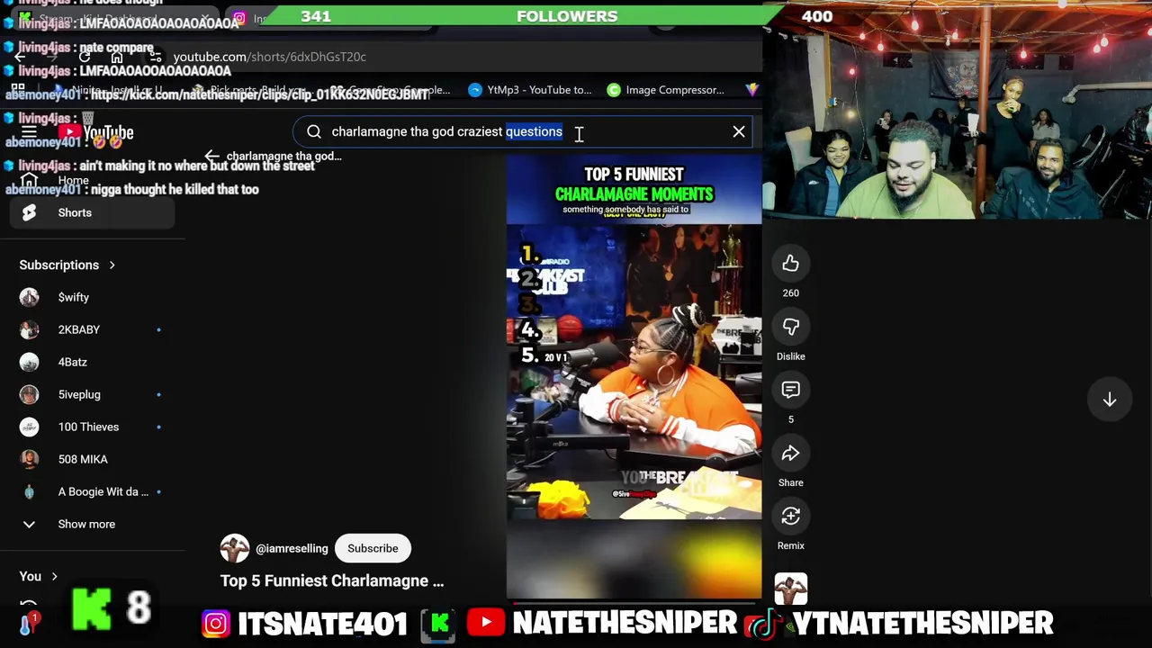This screenshot has width=1152, height=648.
Task: Click the sound thumbnail below Remix
Action: click(790, 590)
